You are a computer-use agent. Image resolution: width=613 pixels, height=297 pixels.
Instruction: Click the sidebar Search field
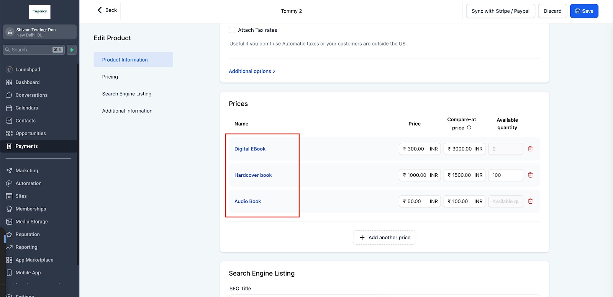point(34,50)
